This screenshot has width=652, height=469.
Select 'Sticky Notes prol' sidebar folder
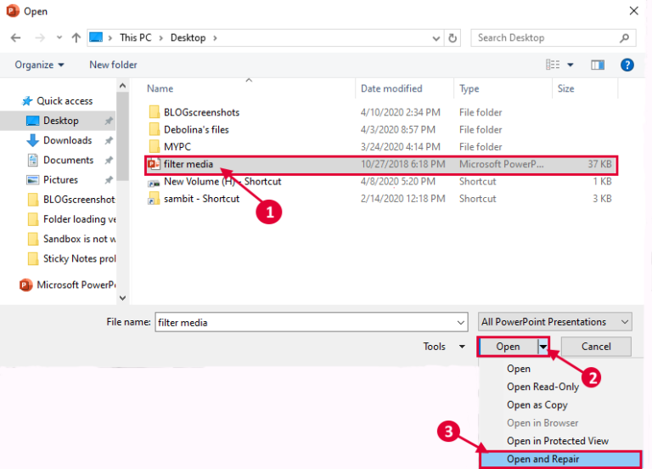[x=71, y=259]
